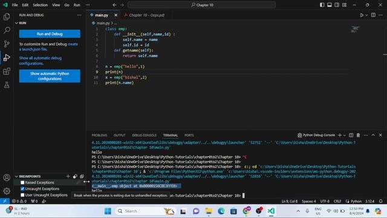387x218 pixels.
Task: Collapse the RUN section
Action: (x=16, y=23)
